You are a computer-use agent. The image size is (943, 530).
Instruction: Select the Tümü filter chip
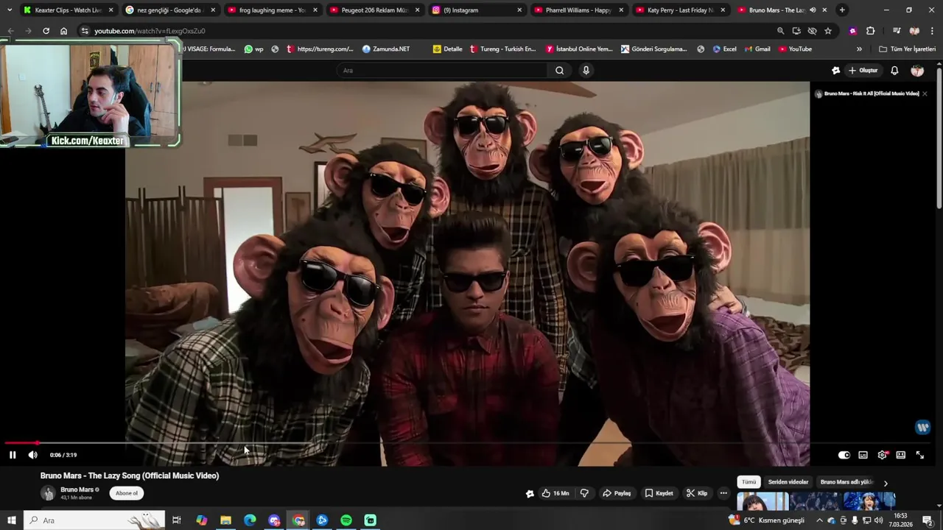tap(749, 482)
